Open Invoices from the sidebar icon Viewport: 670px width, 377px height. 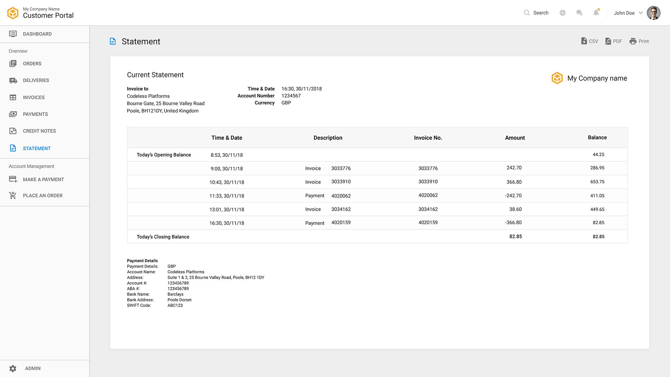click(13, 97)
